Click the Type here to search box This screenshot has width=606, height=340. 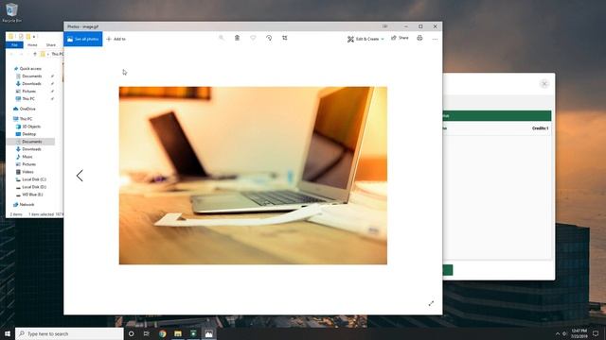(69, 333)
